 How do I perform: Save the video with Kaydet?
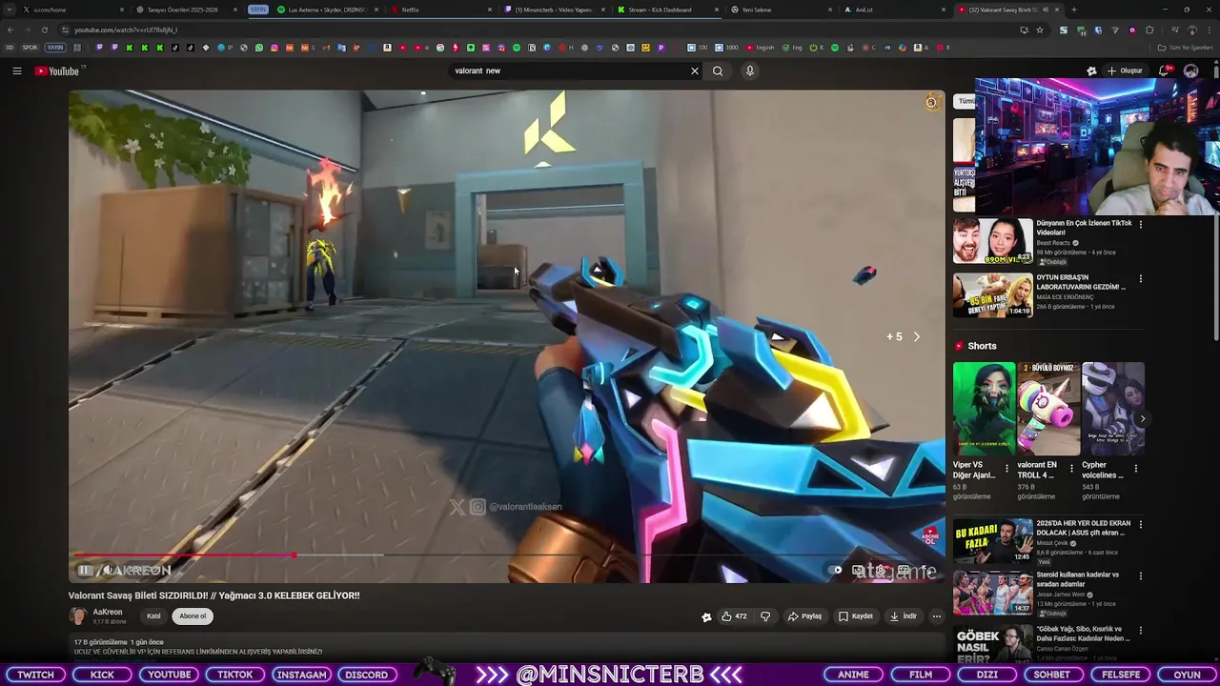[856, 616]
